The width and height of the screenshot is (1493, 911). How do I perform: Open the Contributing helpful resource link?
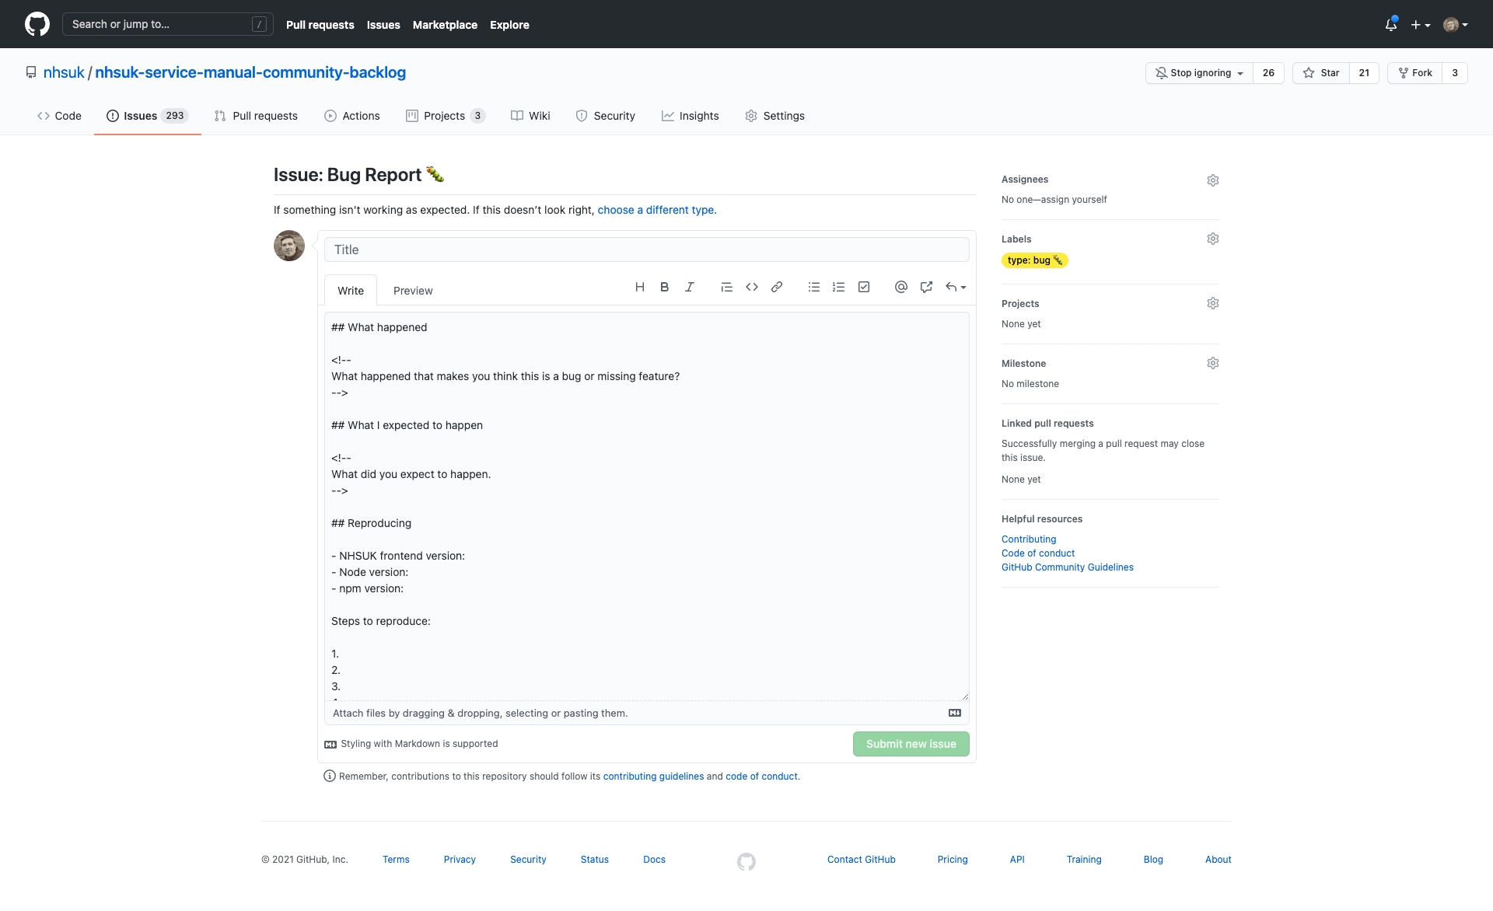(x=1028, y=539)
